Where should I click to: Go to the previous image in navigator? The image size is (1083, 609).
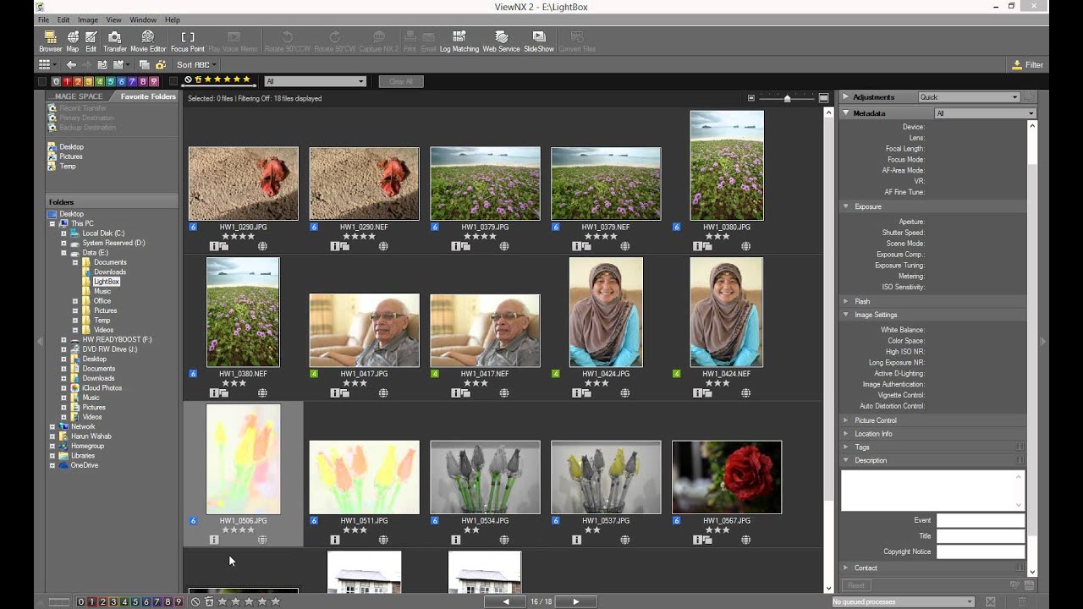pyautogui.click(x=506, y=601)
